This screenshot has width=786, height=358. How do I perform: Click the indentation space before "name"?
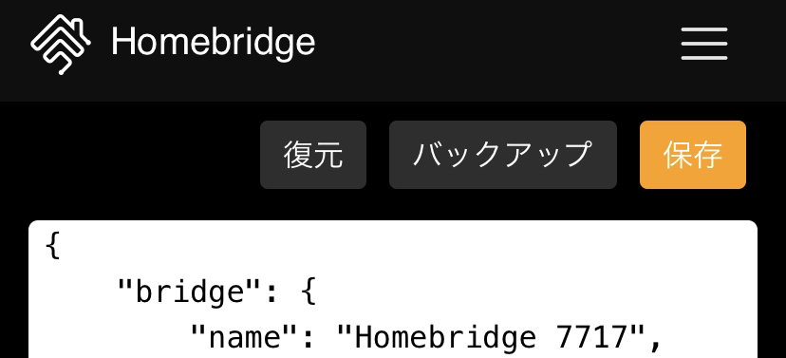click(x=118, y=337)
